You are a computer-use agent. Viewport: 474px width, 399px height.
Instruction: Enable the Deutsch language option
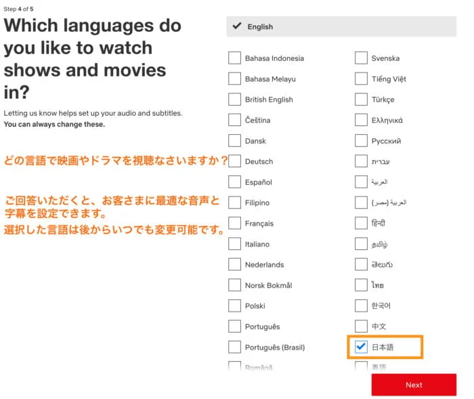[235, 161]
